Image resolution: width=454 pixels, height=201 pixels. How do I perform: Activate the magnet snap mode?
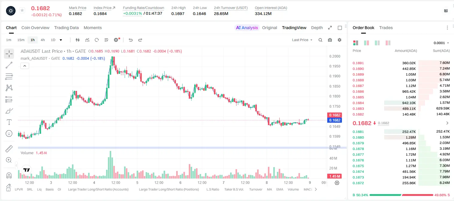click(x=9, y=175)
